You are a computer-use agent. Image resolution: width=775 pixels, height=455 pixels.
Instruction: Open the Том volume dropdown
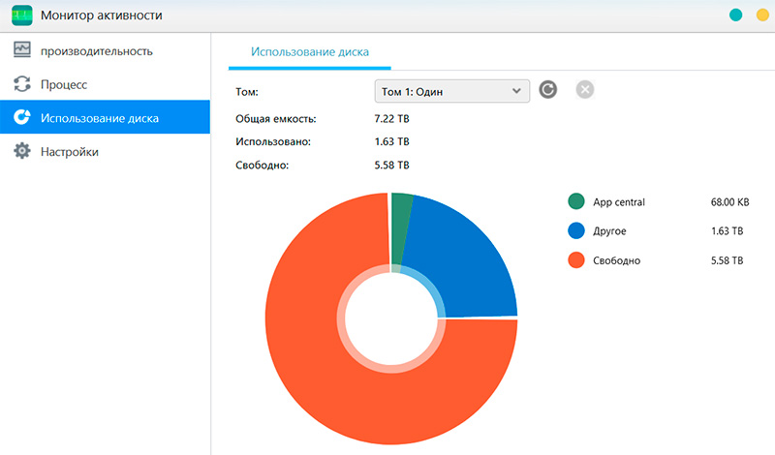pos(450,91)
